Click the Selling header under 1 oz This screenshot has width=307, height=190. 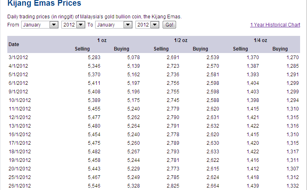(82, 49)
